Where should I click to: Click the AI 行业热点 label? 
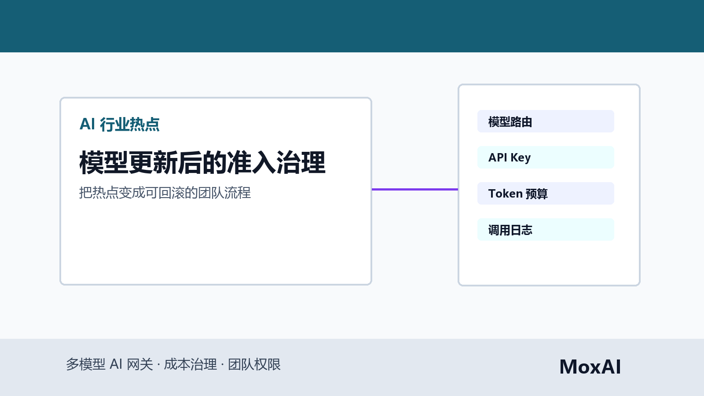[119, 125]
